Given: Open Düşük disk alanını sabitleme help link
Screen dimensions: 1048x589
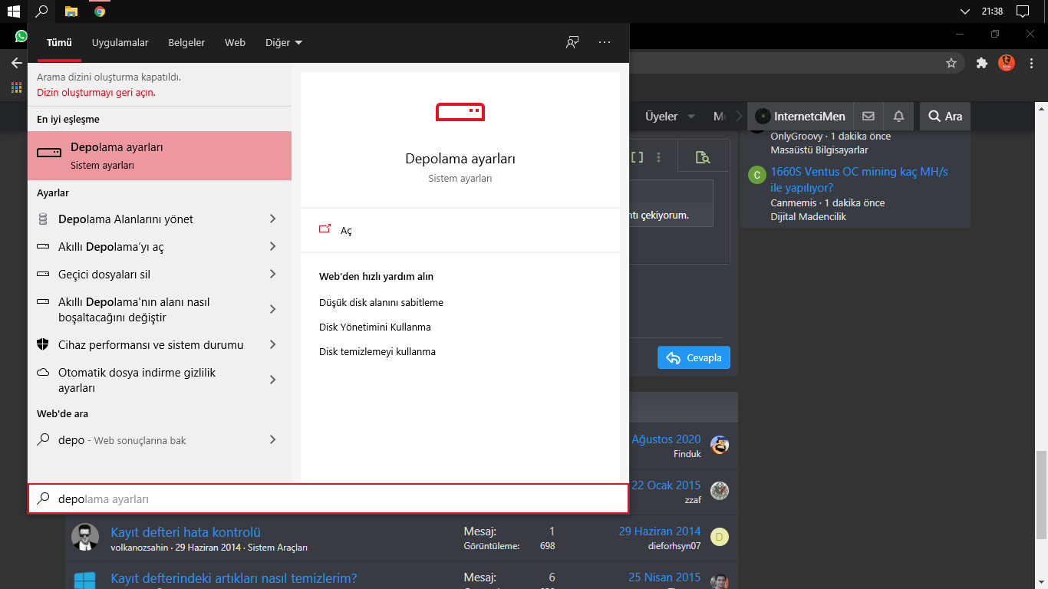Looking at the screenshot, I should pos(381,303).
